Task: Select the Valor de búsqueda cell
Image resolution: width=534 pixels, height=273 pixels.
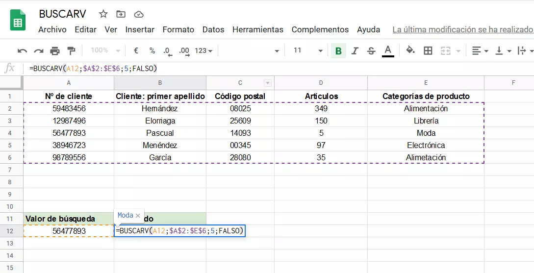Action: pos(69,219)
